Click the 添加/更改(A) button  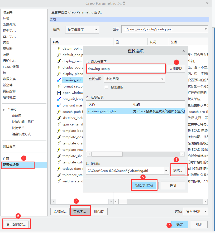click(x=144, y=185)
